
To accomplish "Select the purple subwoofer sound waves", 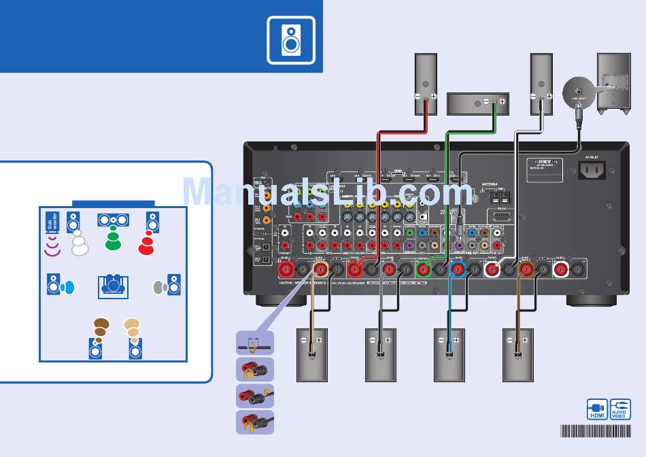I will pos(52,246).
